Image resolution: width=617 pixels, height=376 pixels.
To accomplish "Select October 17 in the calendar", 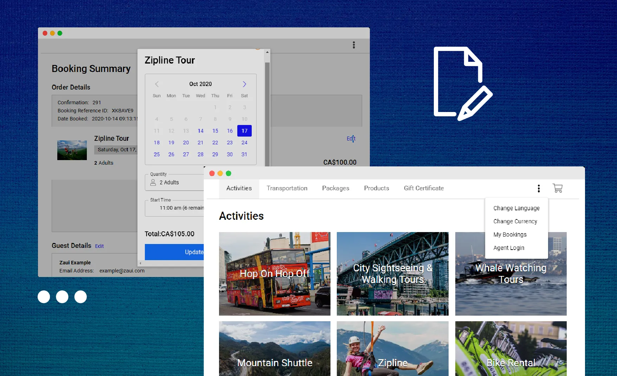I will click(244, 131).
